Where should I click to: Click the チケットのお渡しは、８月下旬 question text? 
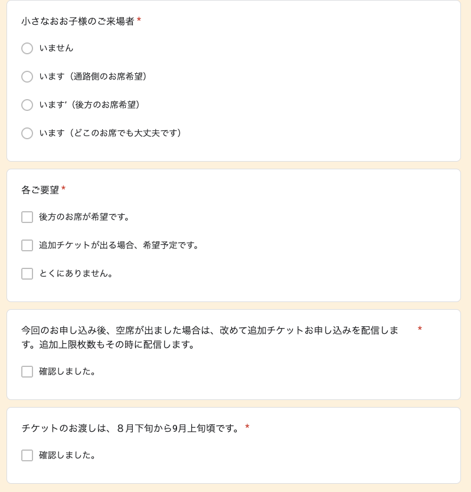130,428
